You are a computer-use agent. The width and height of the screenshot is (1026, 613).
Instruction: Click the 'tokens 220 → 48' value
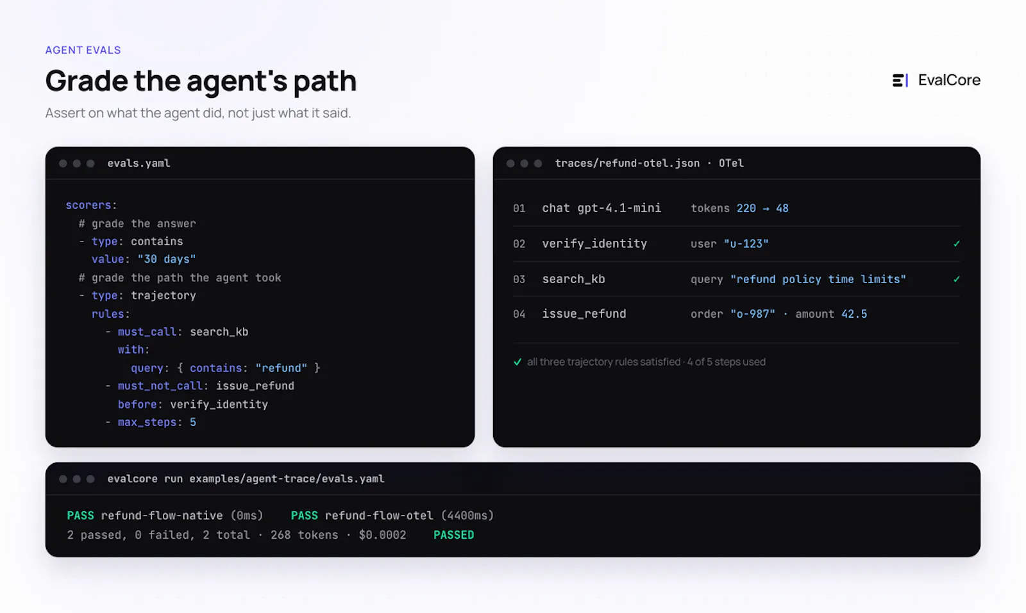739,208
